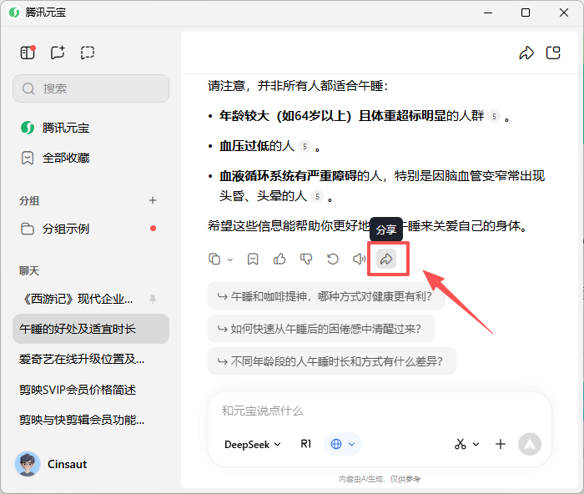This screenshot has width=584, height=494.
Task: Like the response with thumbs-up
Action: pos(279,259)
